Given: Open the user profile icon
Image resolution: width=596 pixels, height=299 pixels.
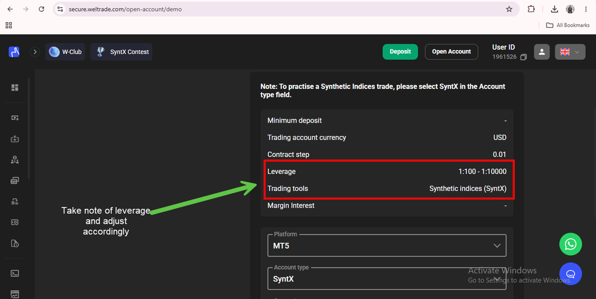Looking at the screenshot, I should click(x=542, y=52).
